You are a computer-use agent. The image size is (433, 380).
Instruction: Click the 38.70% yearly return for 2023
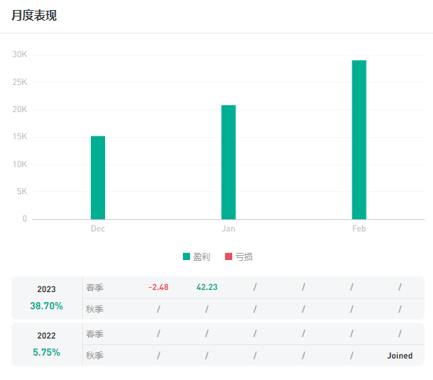(x=46, y=306)
